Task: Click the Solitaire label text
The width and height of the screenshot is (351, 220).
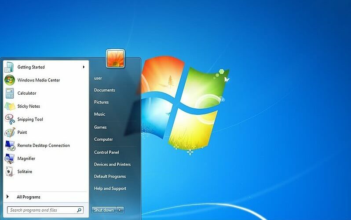Action: tap(25, 172)
